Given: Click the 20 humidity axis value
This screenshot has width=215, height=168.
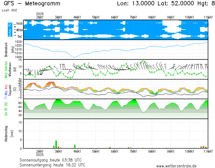Looking at the screenshot, I should (x=20, y=115).
